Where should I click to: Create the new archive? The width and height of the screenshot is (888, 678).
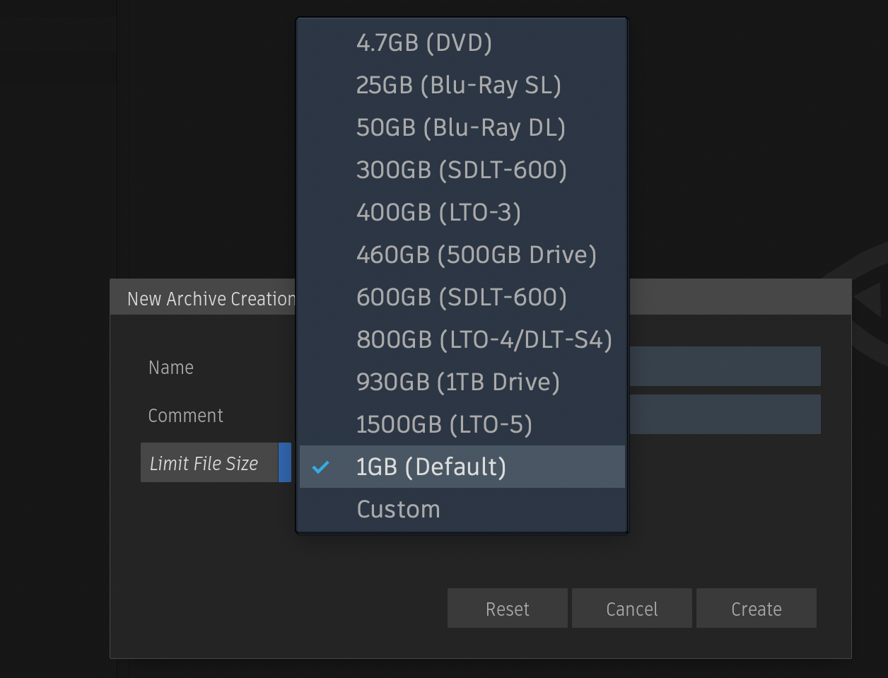756,608
